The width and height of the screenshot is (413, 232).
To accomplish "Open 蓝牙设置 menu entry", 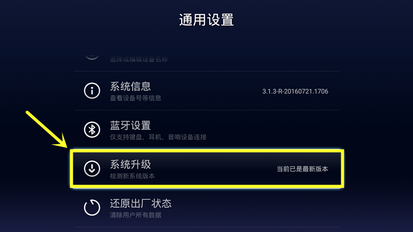I will pyautogui.click(x=206, y=130).
